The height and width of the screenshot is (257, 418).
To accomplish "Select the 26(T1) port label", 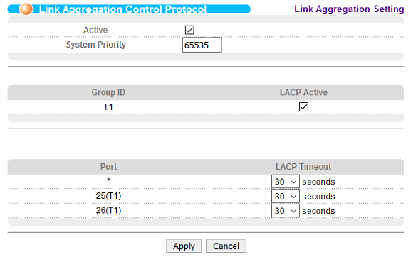I will 108,210.
